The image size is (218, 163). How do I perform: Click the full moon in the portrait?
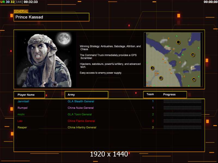click(x=64, y=38)
